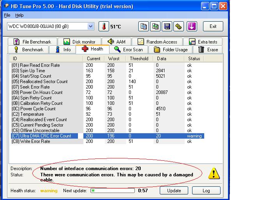
Task: Select the (C7) Ultra DMA CRC Error Count row
Action: (x=108, y=136)
